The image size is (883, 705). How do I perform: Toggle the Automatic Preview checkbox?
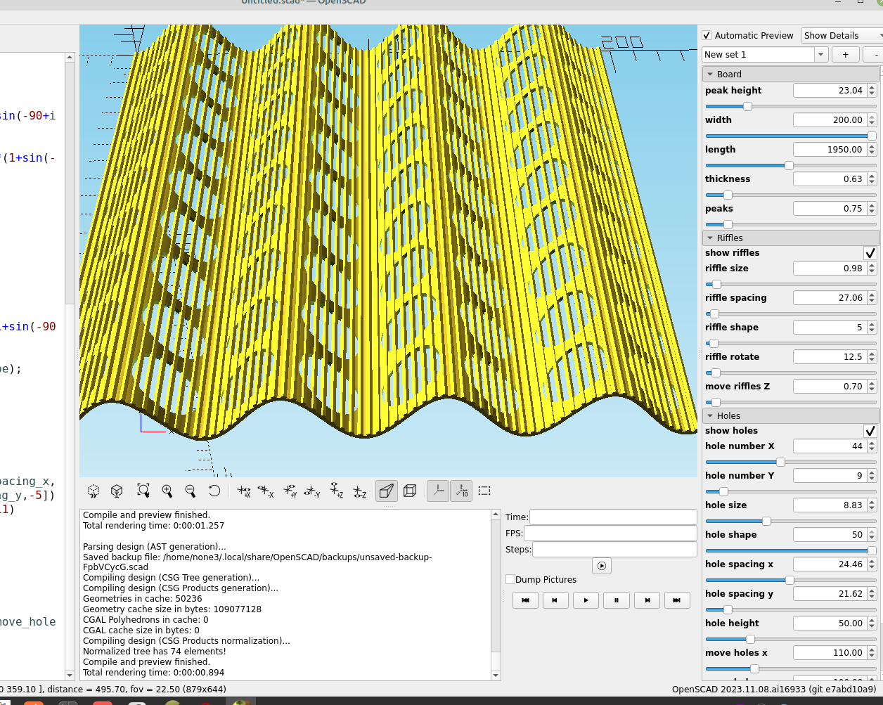707,36
